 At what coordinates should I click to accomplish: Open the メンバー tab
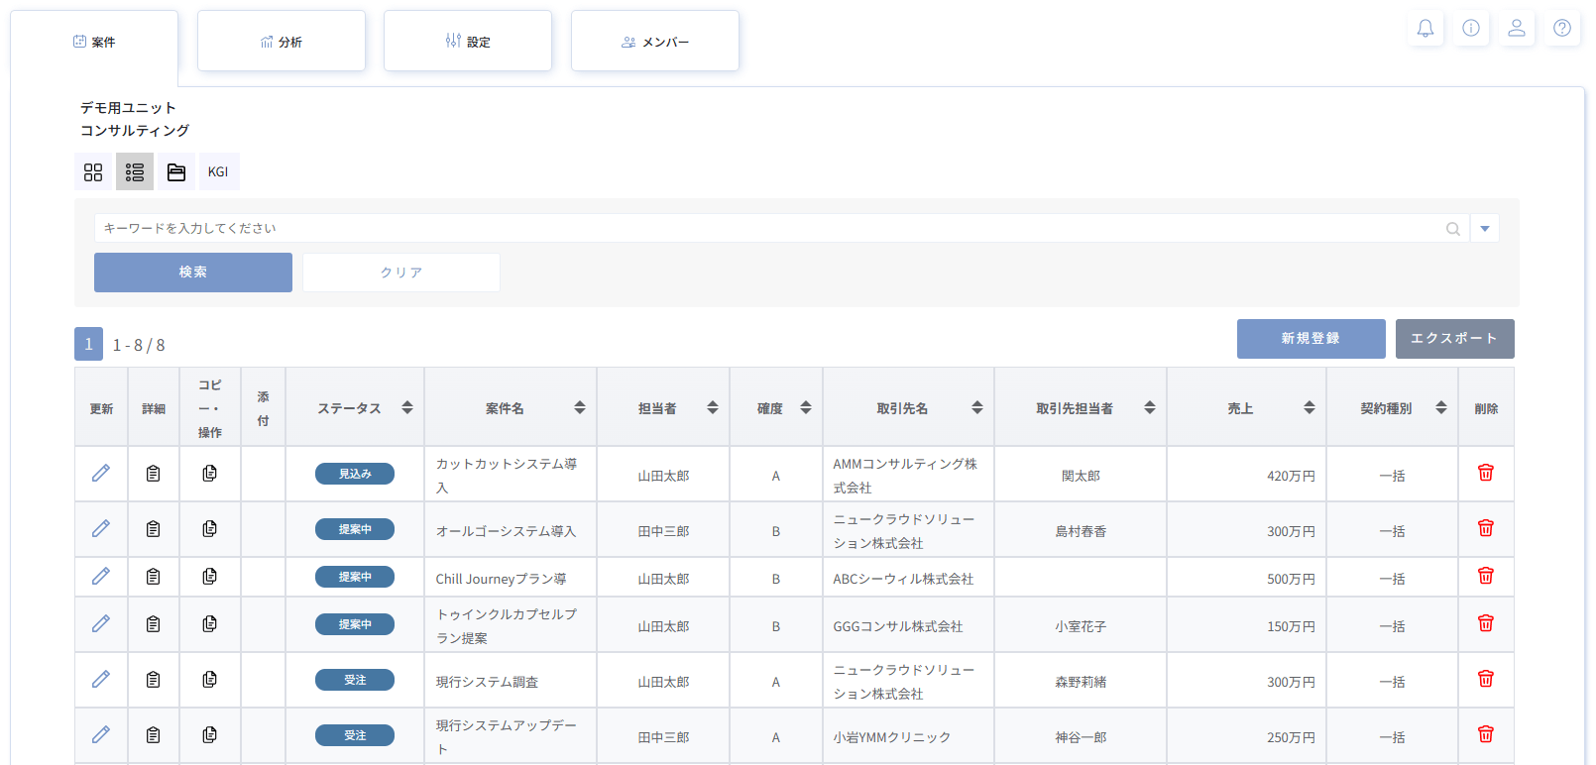coord(654,42)
